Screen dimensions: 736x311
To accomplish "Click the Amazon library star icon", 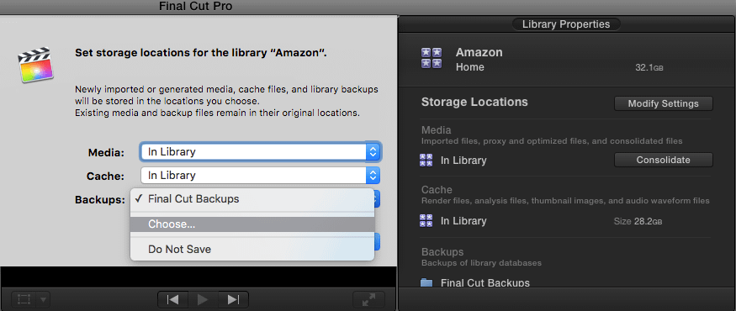I will point(432,58).
